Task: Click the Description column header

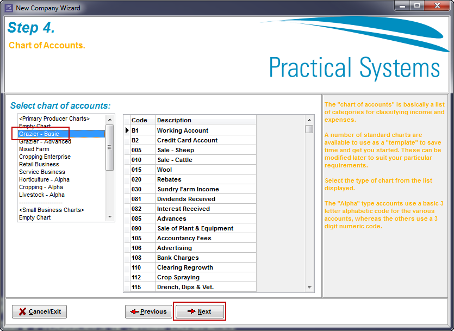Action: point(206,120)
